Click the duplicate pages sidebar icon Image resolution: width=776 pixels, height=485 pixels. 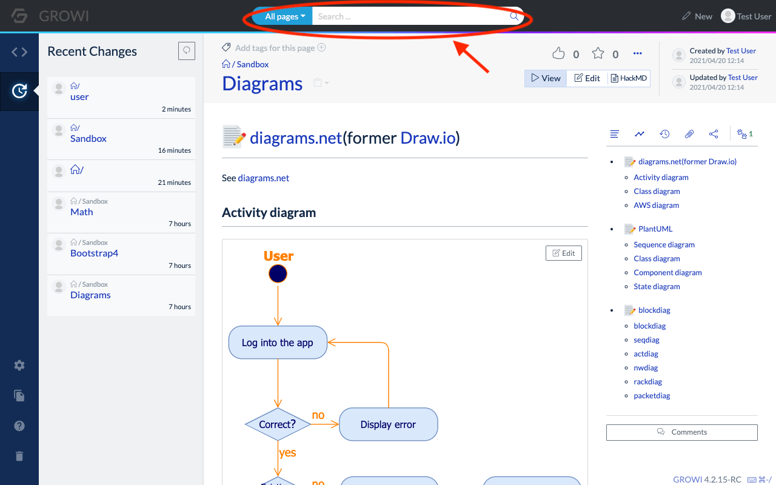[19, 396]
